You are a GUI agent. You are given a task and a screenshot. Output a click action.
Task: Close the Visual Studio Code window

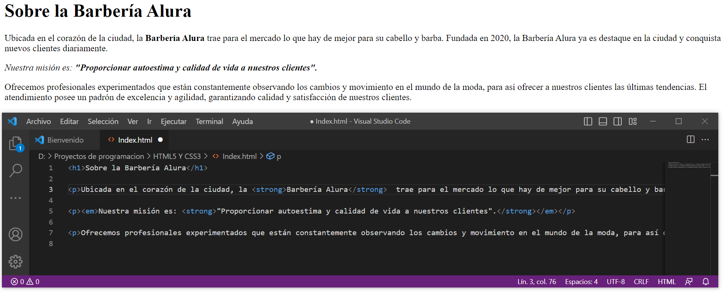point(705,121)
